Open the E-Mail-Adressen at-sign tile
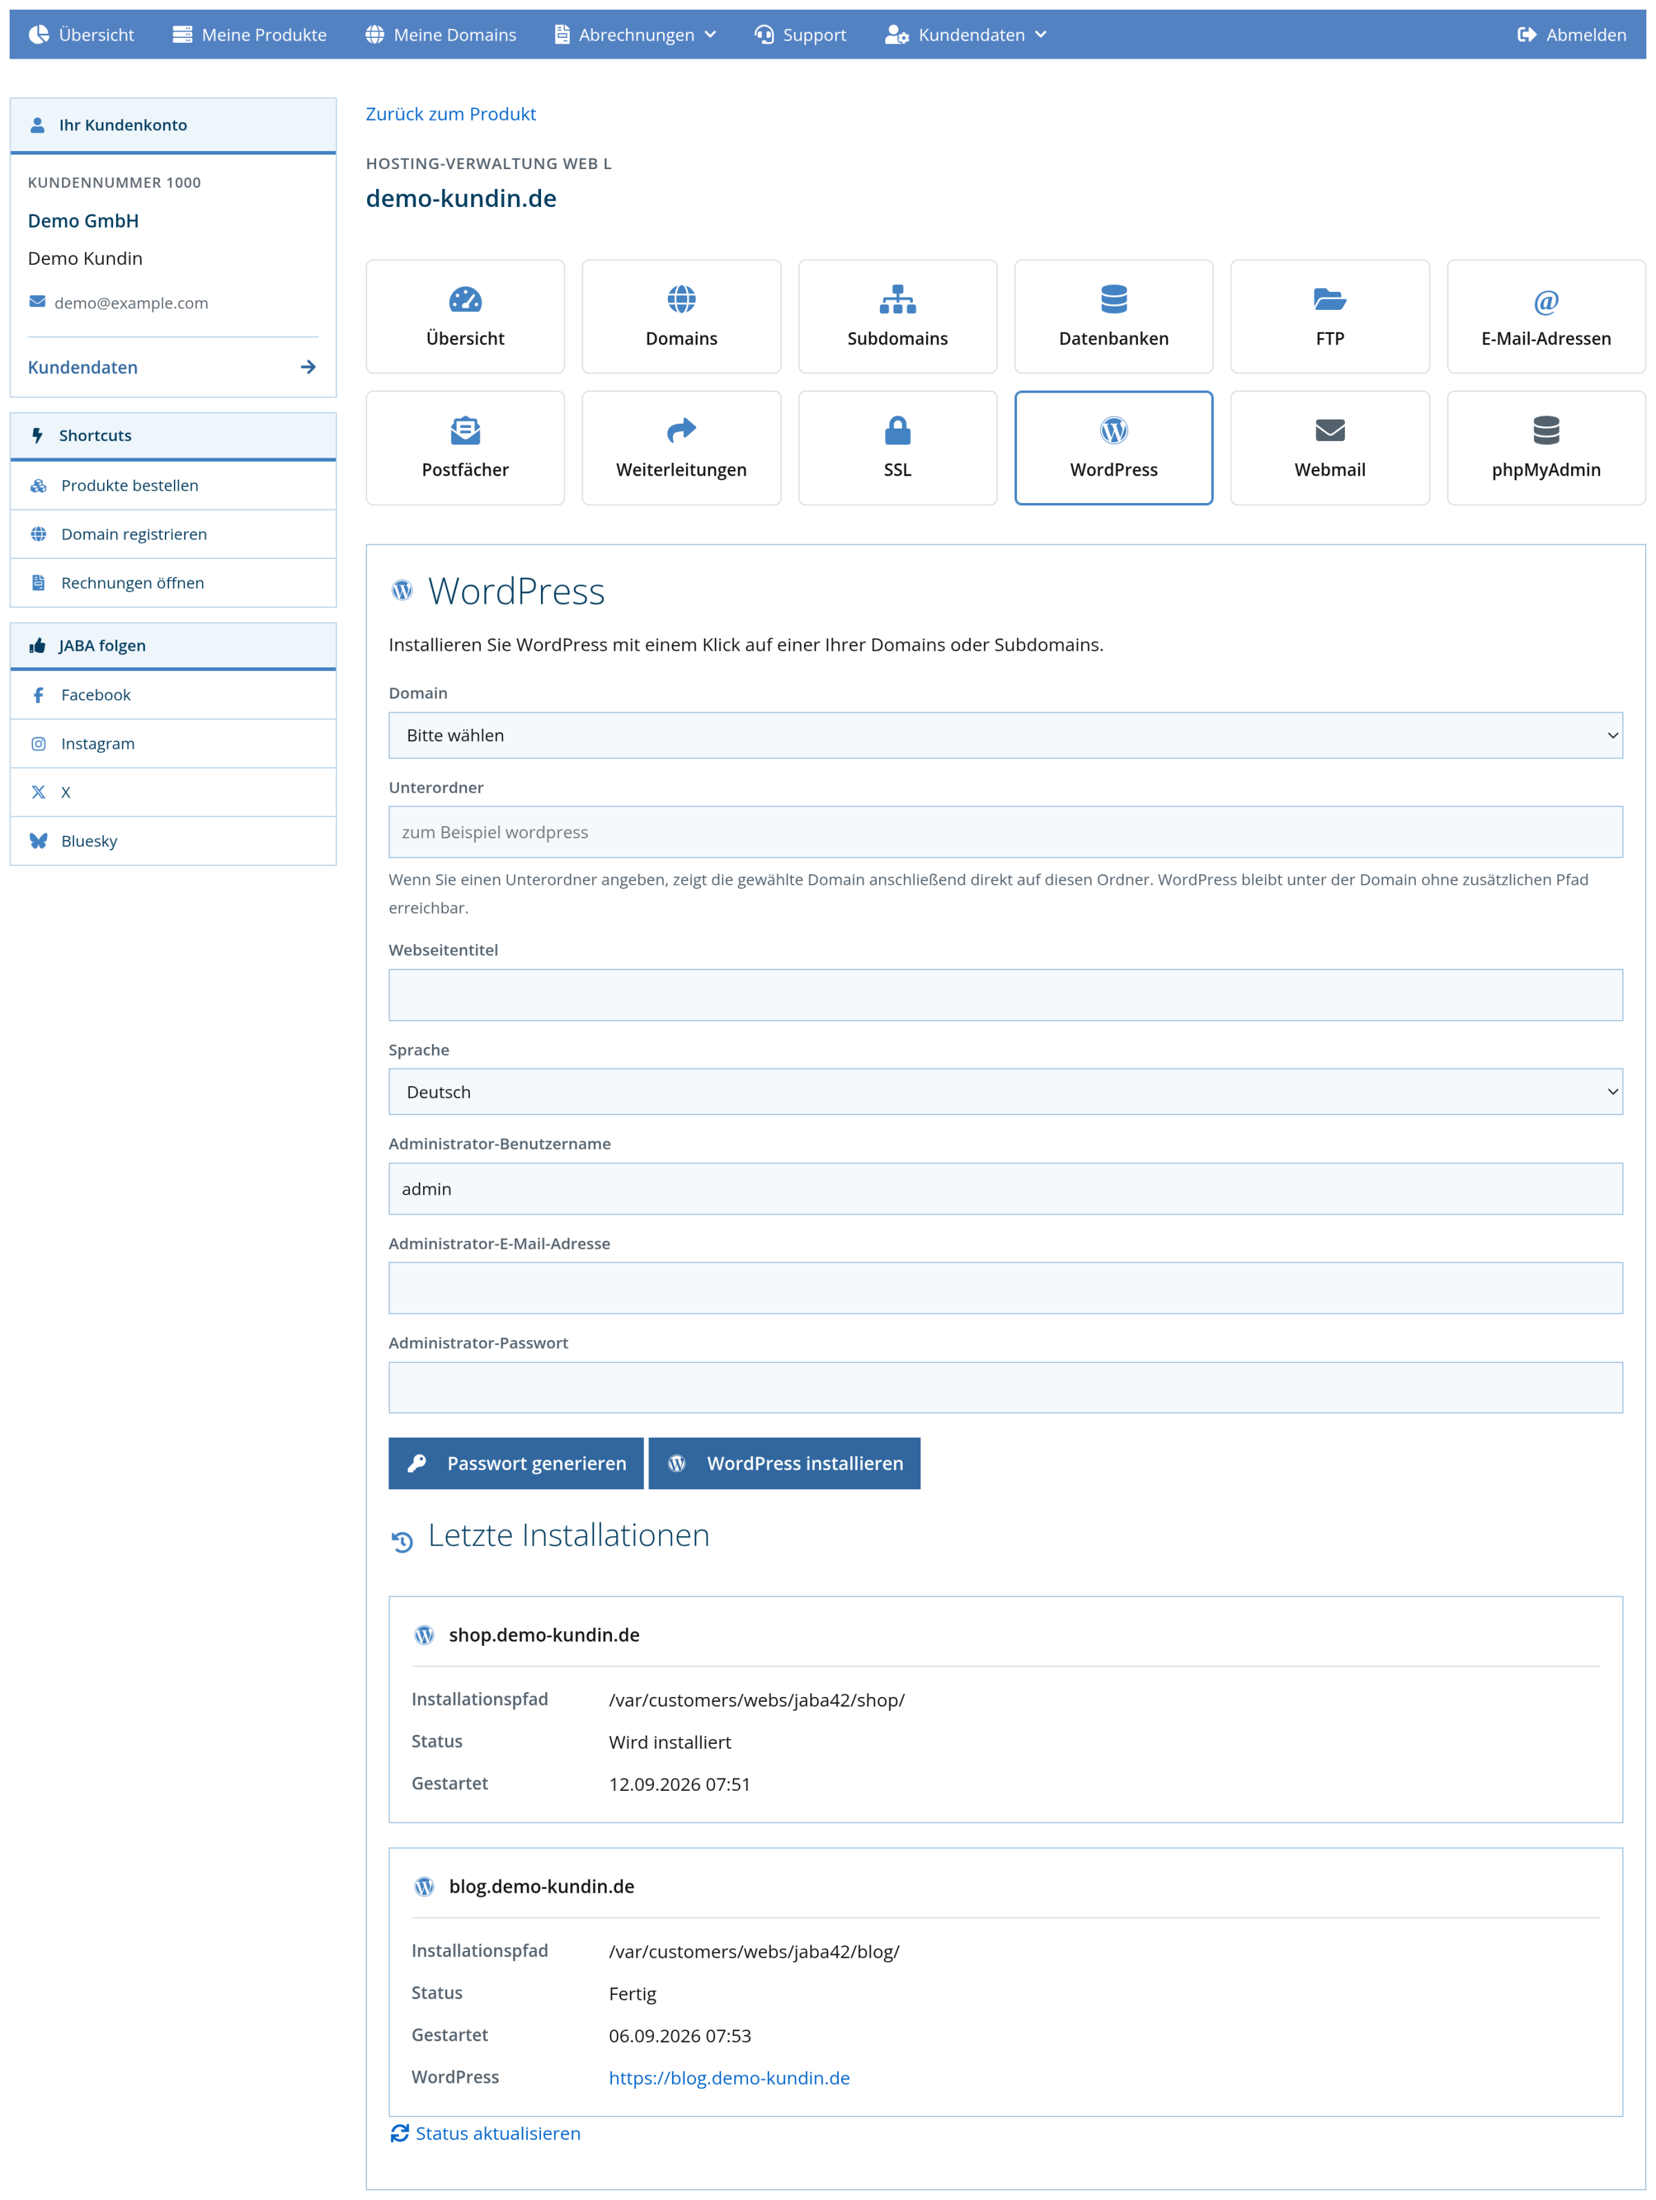The height and width of the screenshot is (2200, 1656). 1546,316
